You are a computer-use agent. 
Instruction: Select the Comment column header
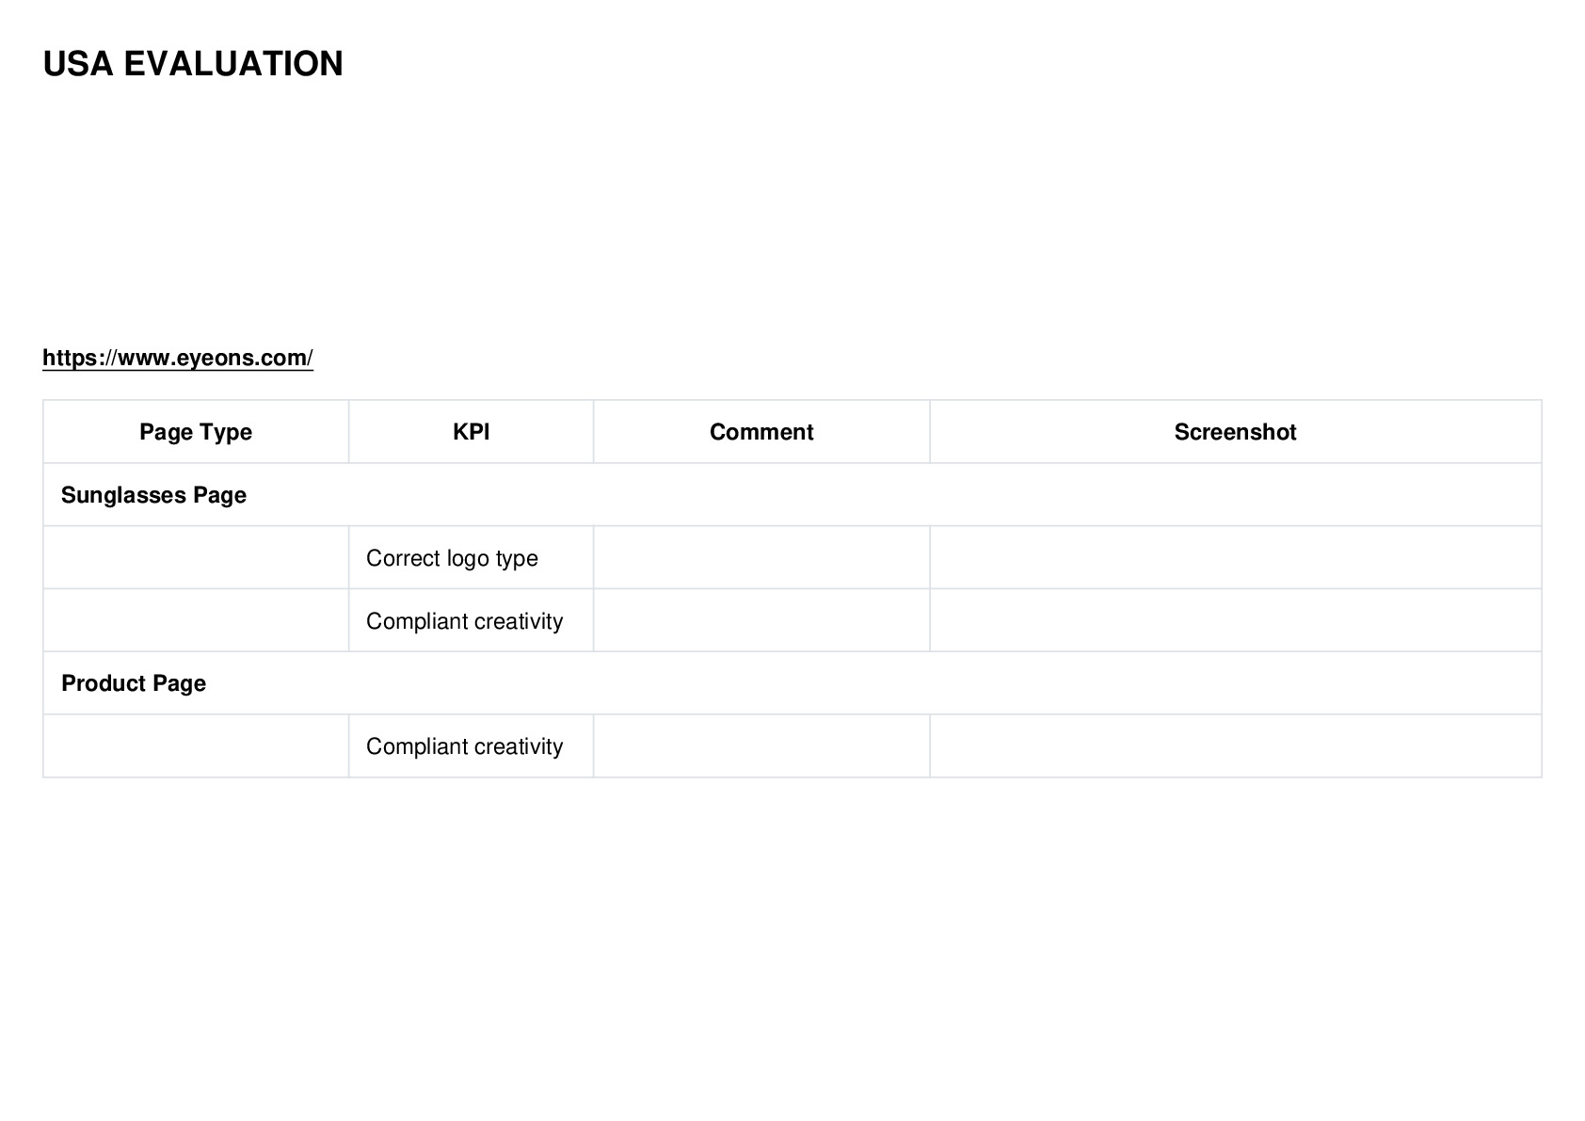tap(761, 432)
